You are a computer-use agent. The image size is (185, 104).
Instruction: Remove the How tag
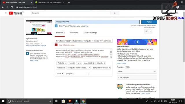(74, 63)
